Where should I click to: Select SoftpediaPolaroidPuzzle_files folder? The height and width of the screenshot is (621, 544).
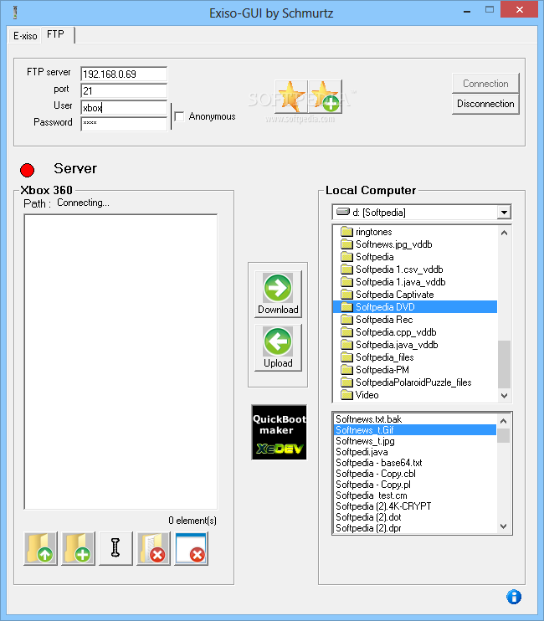[x=413, y=382]
